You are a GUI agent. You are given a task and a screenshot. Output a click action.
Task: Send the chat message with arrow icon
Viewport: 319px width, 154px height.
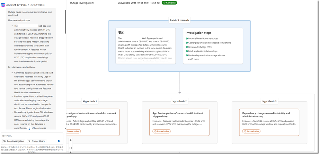pyautogui.click(x=59, y=141)
